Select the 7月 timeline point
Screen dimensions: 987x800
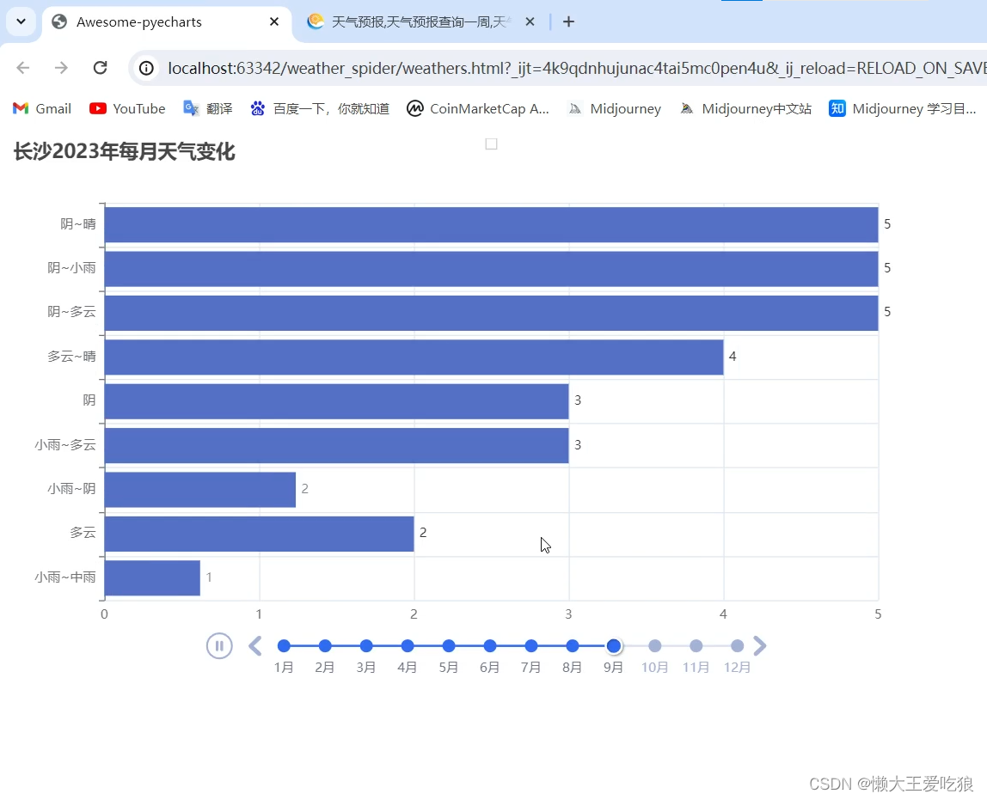(531, 646)
